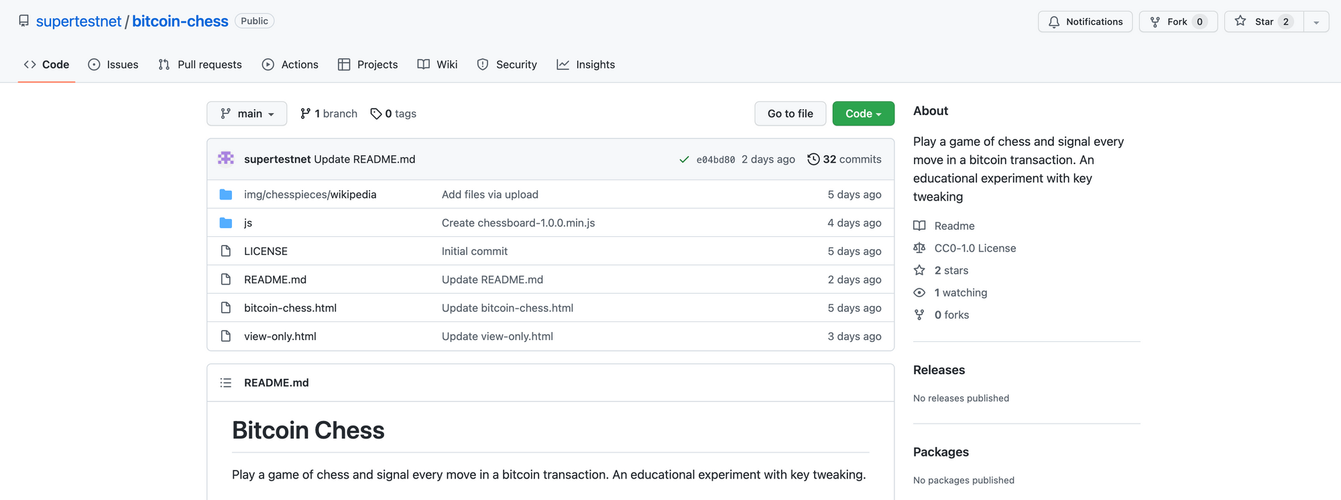Click the '2 days ago' README.md row timestamp
The height and width of the screenshot is (500, 1341).
pyautogui.click(x=854, y=280)
